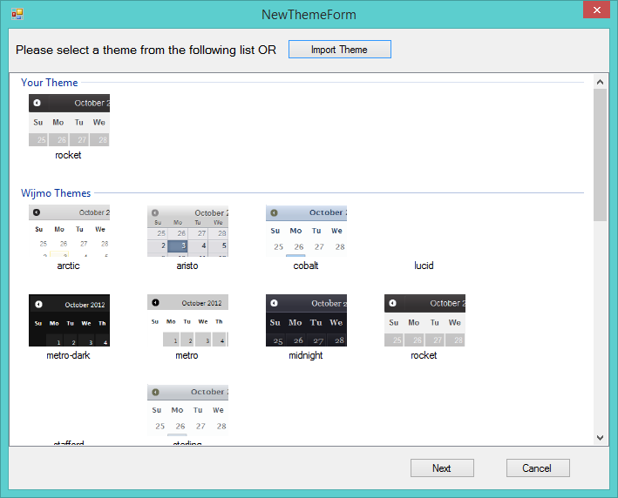Click the aristo theme label
This screenshot has width=618, height=498.
[x=187, y=266]
